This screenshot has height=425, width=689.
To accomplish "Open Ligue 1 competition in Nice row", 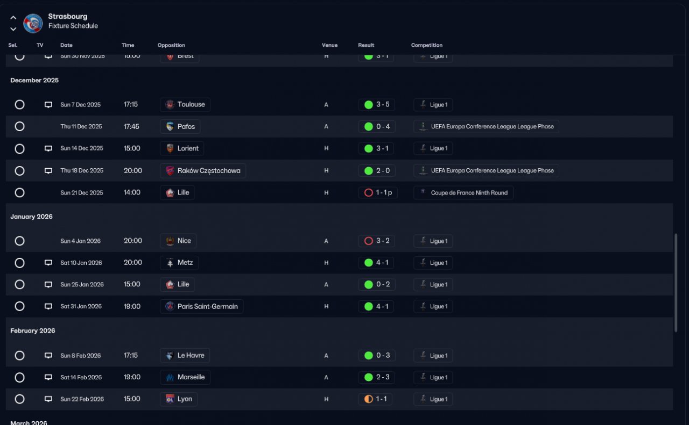I will click(x=433, y=241).
